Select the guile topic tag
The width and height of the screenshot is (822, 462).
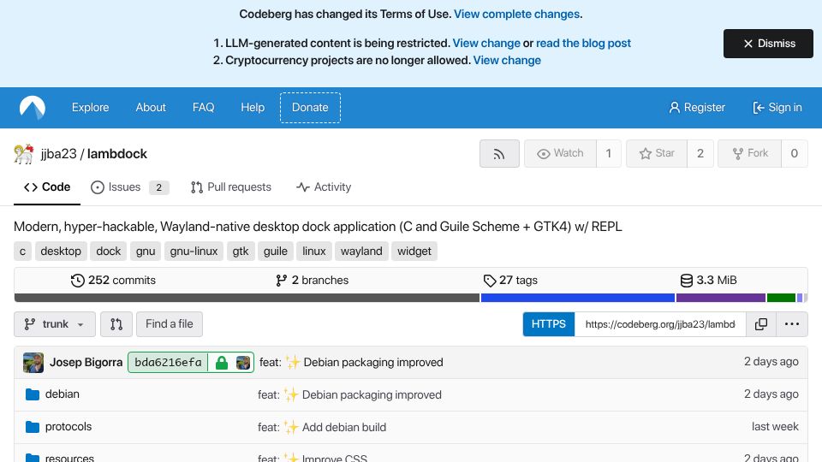pos(275,252)
